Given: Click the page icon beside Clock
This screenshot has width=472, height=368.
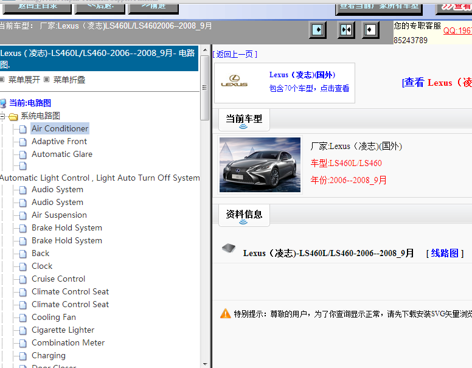Looking at the screenshot, I should [23, 267].
